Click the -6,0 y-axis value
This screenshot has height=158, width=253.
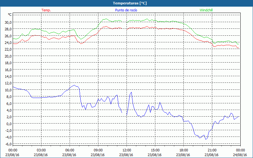tap(9, 144)
